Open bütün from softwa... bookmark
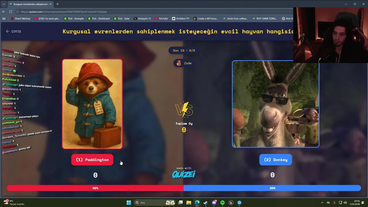Image resolution: width=368 pixels, height=207 pixels. [235, 18]
